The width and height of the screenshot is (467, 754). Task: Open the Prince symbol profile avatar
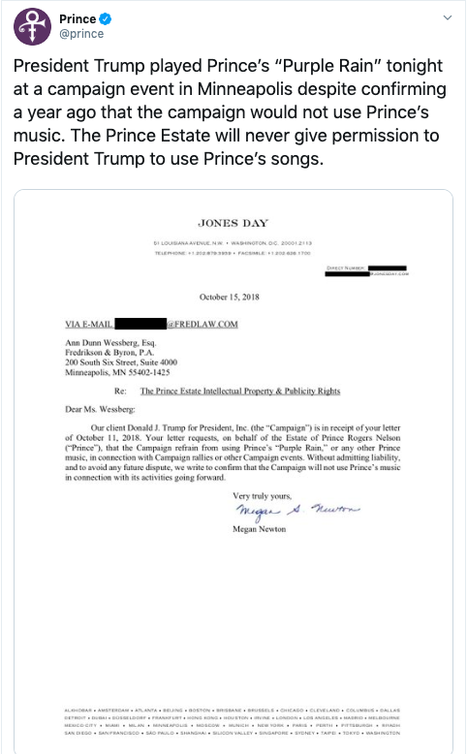point(32,26)
